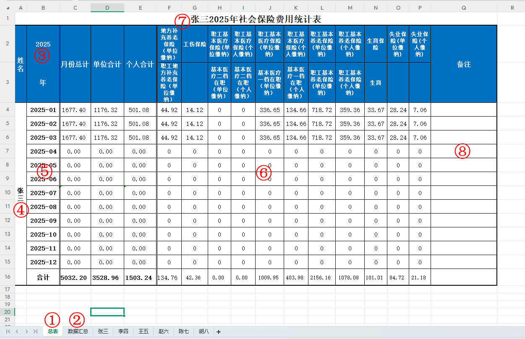Image resolution: width=525 pixels, height=339 pixels.
Task: Click the select-all corner of the grid
Action: click(7, 8)
